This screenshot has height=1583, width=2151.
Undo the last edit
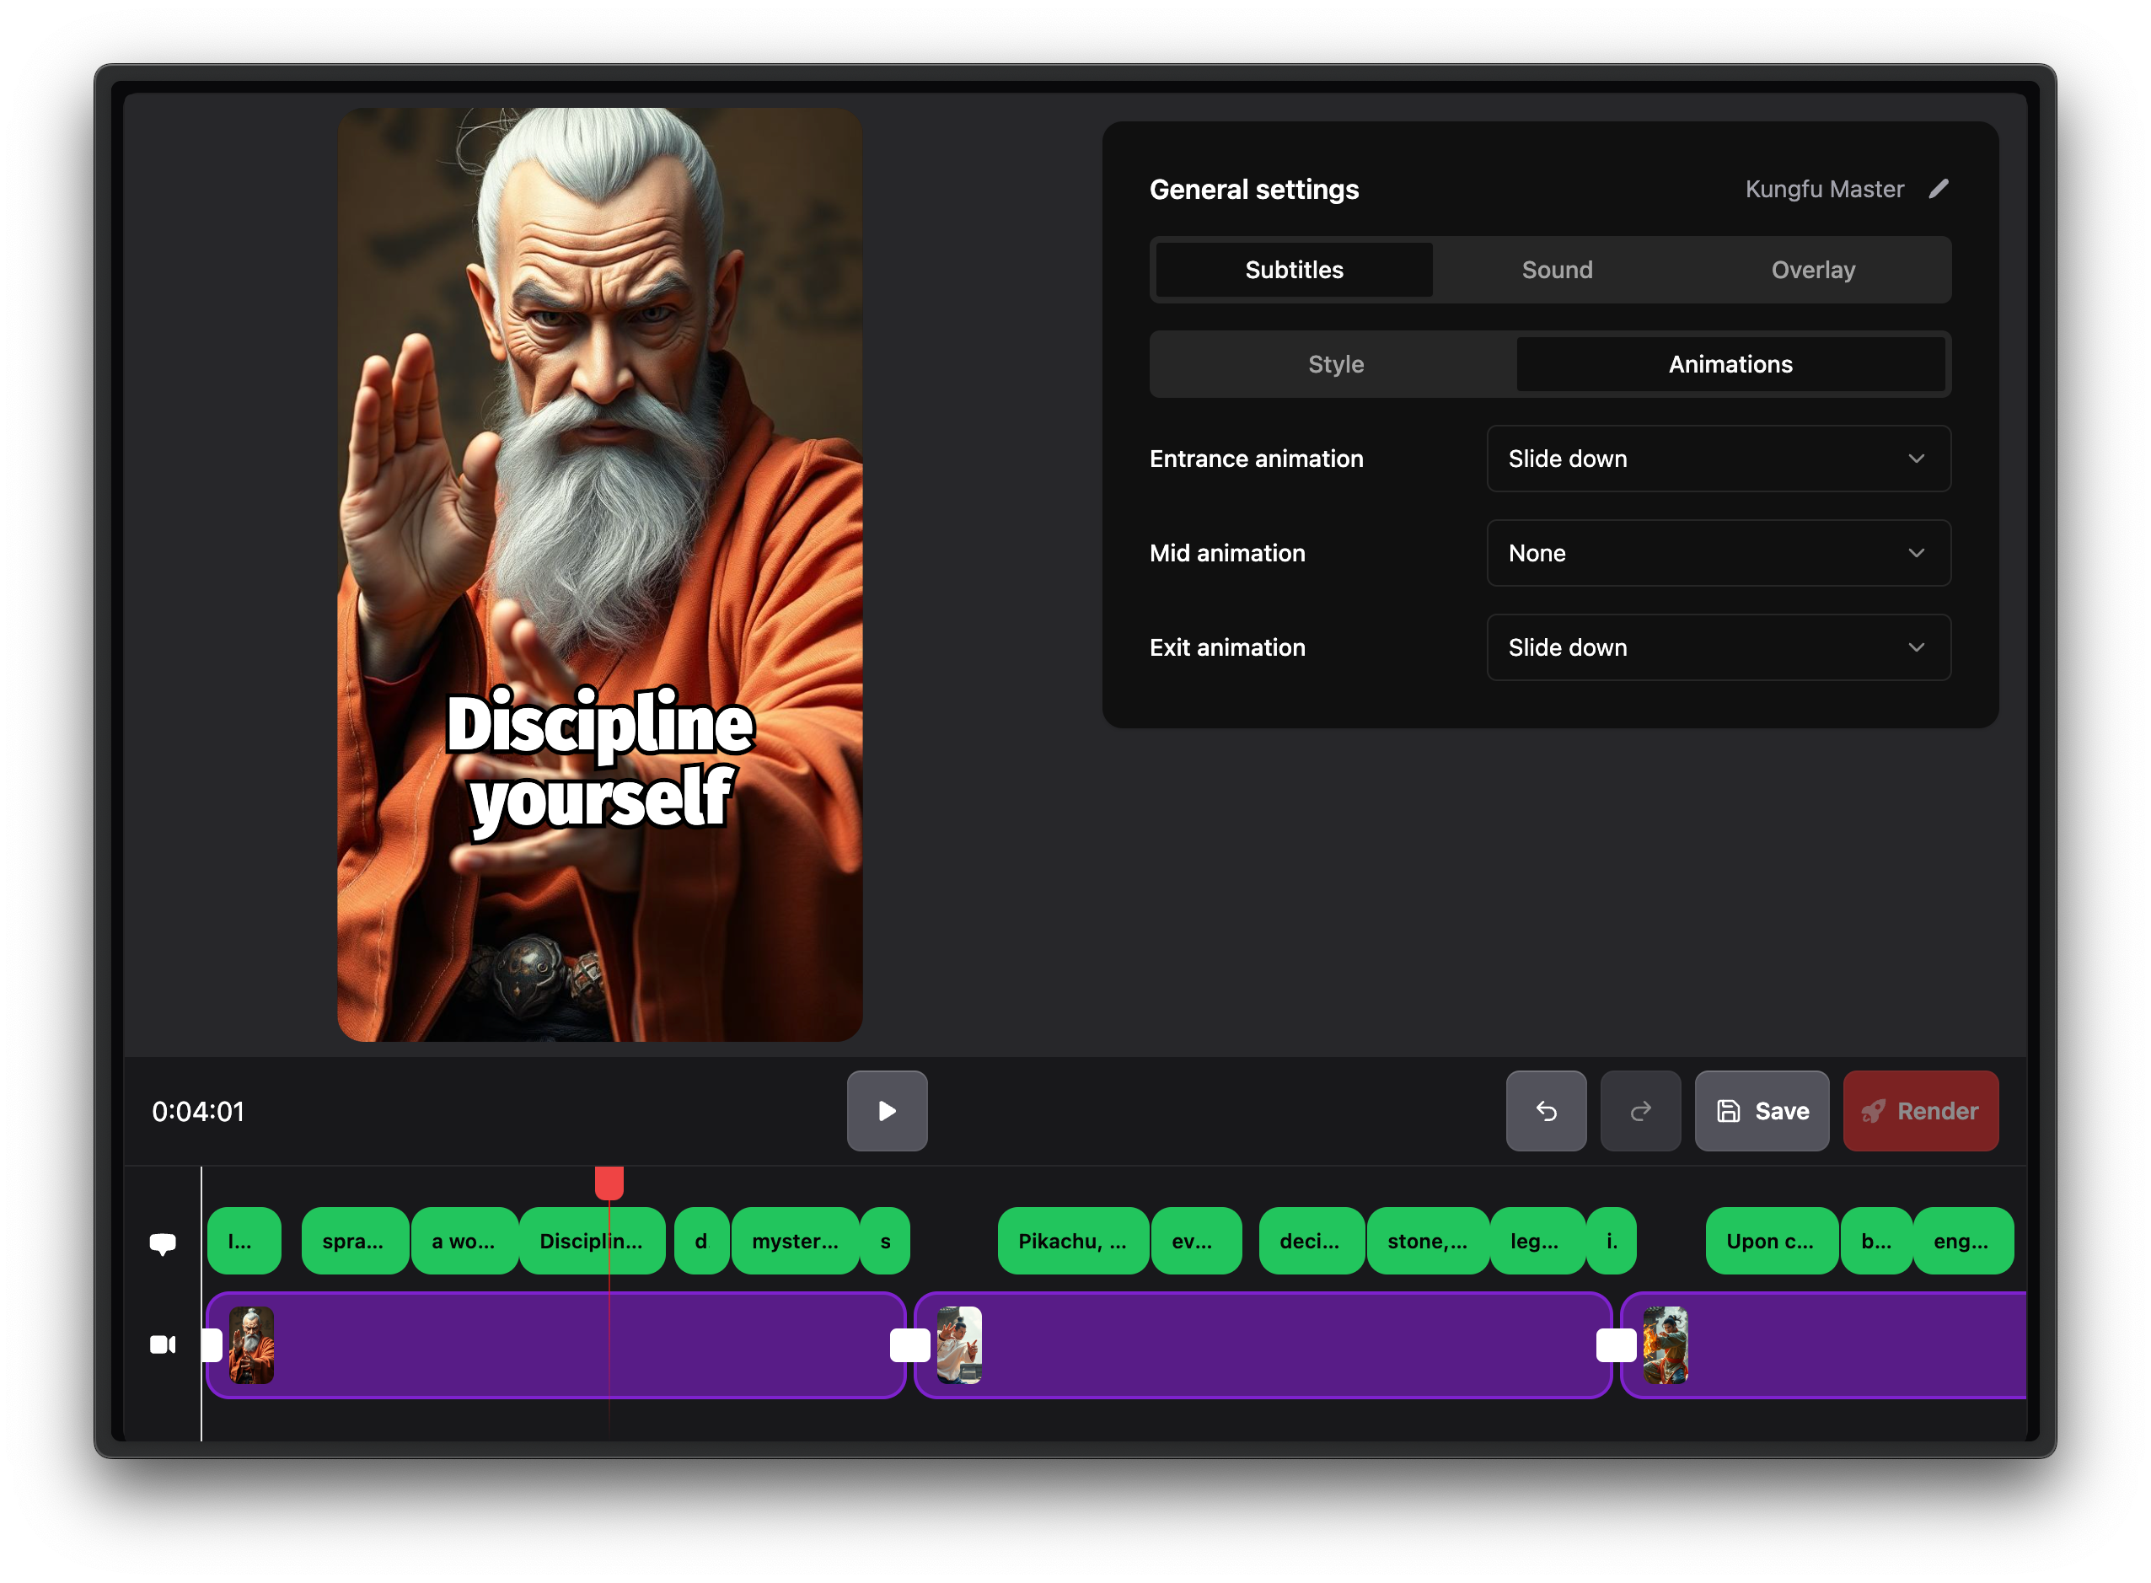[x=1546, y=1112]
